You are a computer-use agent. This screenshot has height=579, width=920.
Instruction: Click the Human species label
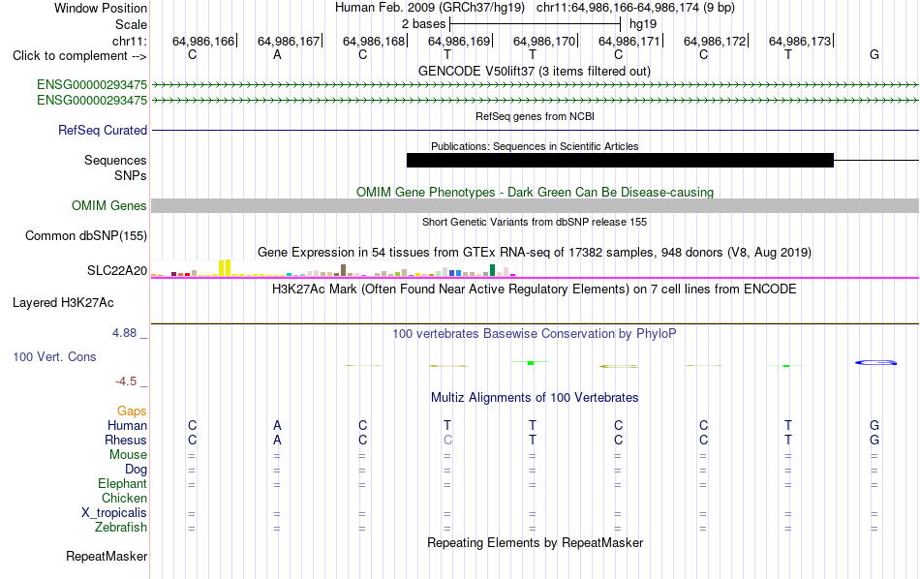click(x=127, y=425)
